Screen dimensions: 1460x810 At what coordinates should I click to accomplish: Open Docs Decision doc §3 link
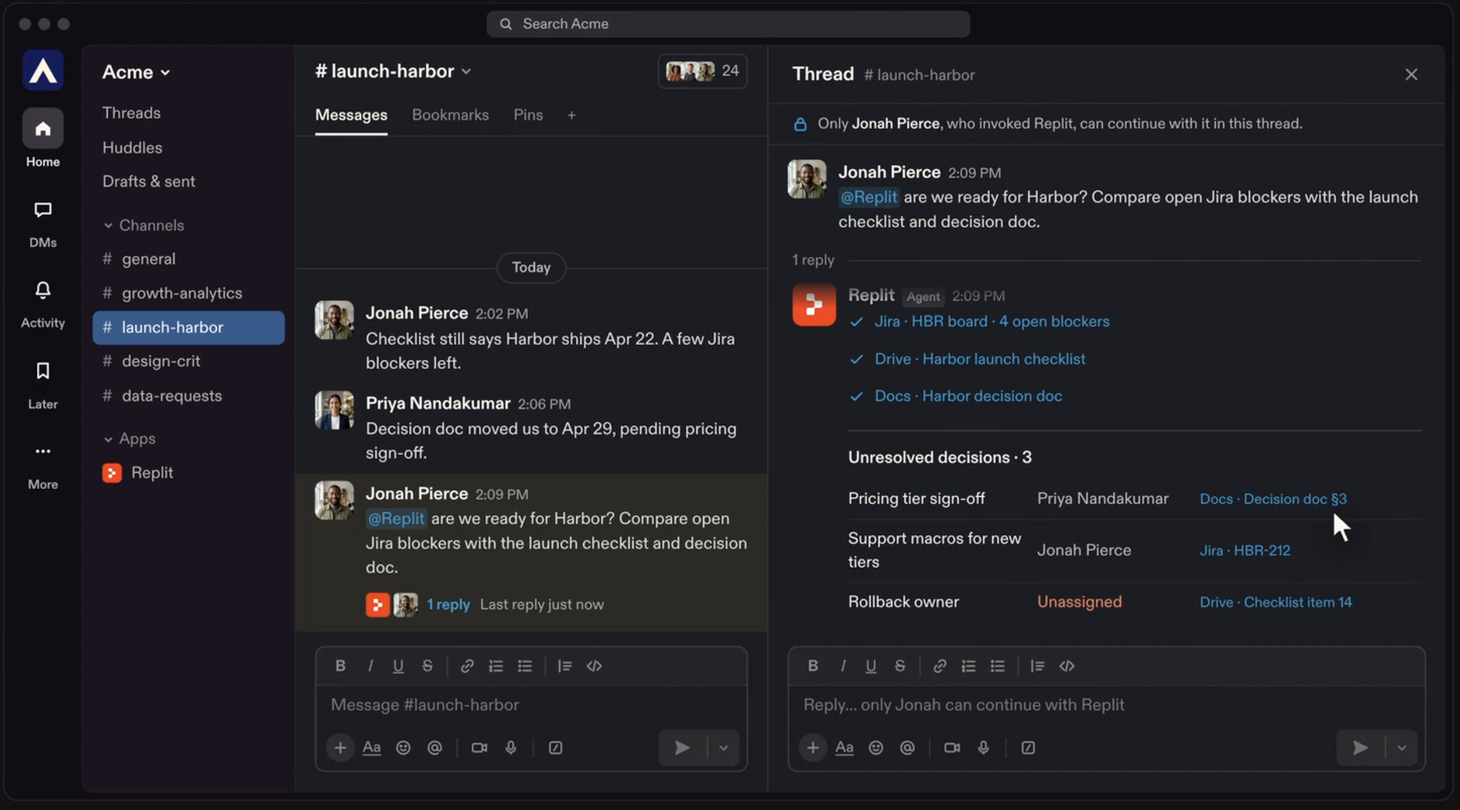[x=1273, y=499]
